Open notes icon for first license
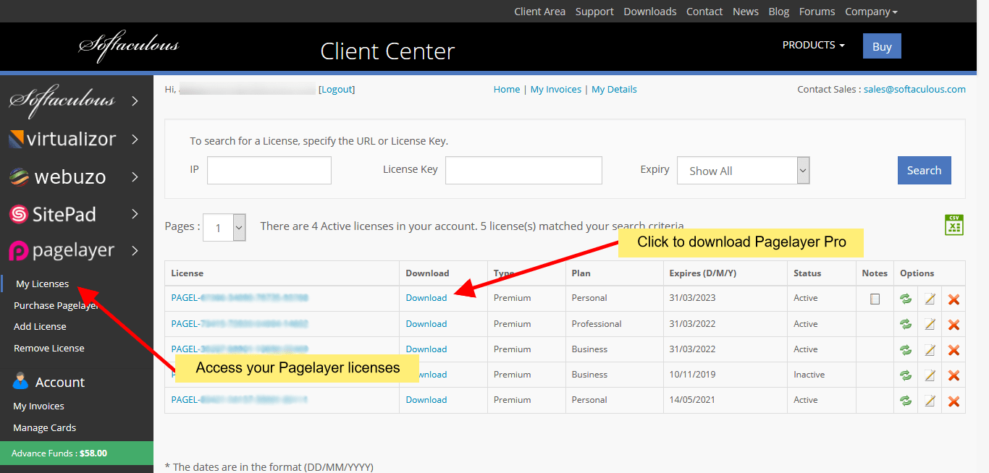The width and height of the screenshot is (989, 473). pyautogui.click(x=875, y=299)
